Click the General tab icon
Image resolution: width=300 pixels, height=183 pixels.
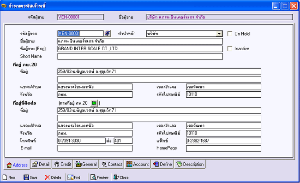(78, 164)
